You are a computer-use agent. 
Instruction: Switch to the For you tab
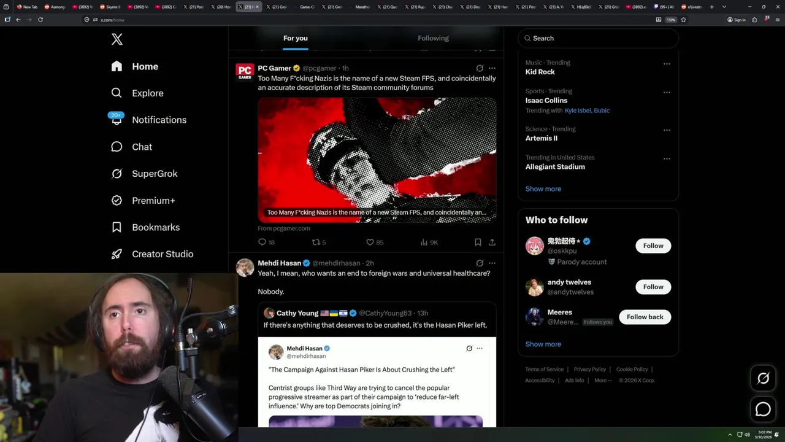(x=296, y=38)
